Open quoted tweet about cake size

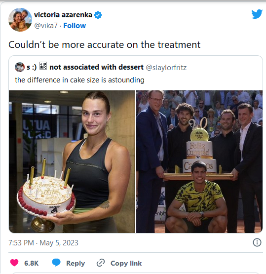(x=136, y=74)
